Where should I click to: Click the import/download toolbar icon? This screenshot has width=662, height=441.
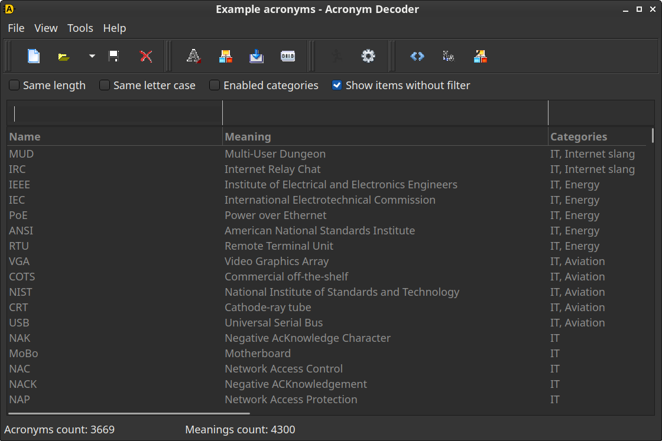(x=256, y=56)
